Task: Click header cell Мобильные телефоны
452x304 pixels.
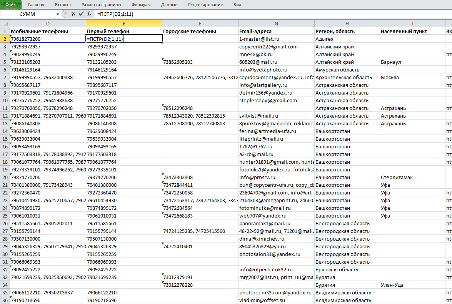Action: pyautogui.click(x=48, y=32)
